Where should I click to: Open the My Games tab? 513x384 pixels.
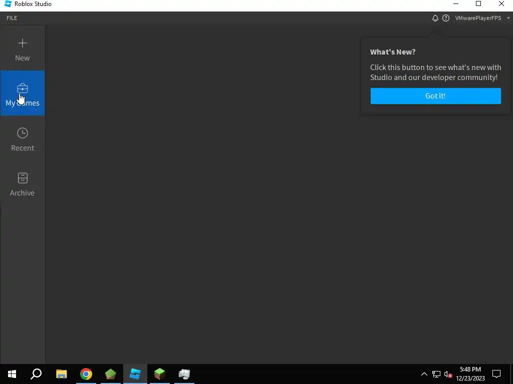[x=22, y=93]
